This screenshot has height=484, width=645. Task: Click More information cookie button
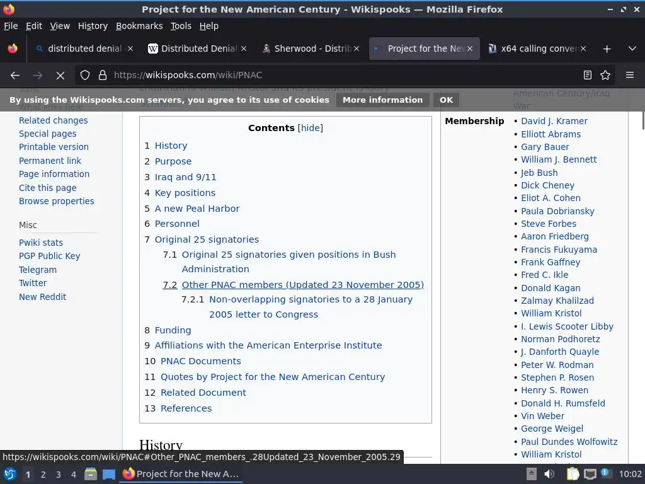click(382, 100)
